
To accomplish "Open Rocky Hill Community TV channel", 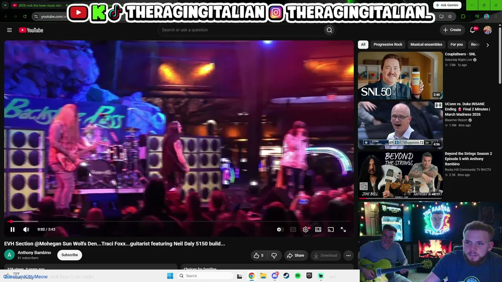I will pyautogui.click(x=468, y=170).
